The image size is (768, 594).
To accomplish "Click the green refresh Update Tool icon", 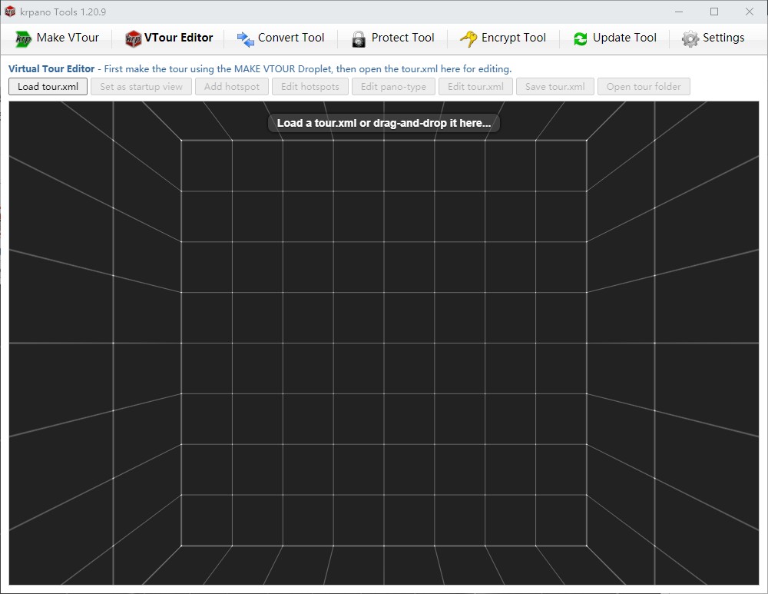I will pyautogui.click(x=581, y=38).
